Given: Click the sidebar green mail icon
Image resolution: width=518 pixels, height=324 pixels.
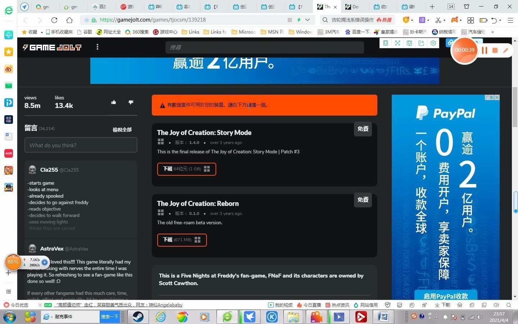Looking at the screenshot, I should point(9,86).
